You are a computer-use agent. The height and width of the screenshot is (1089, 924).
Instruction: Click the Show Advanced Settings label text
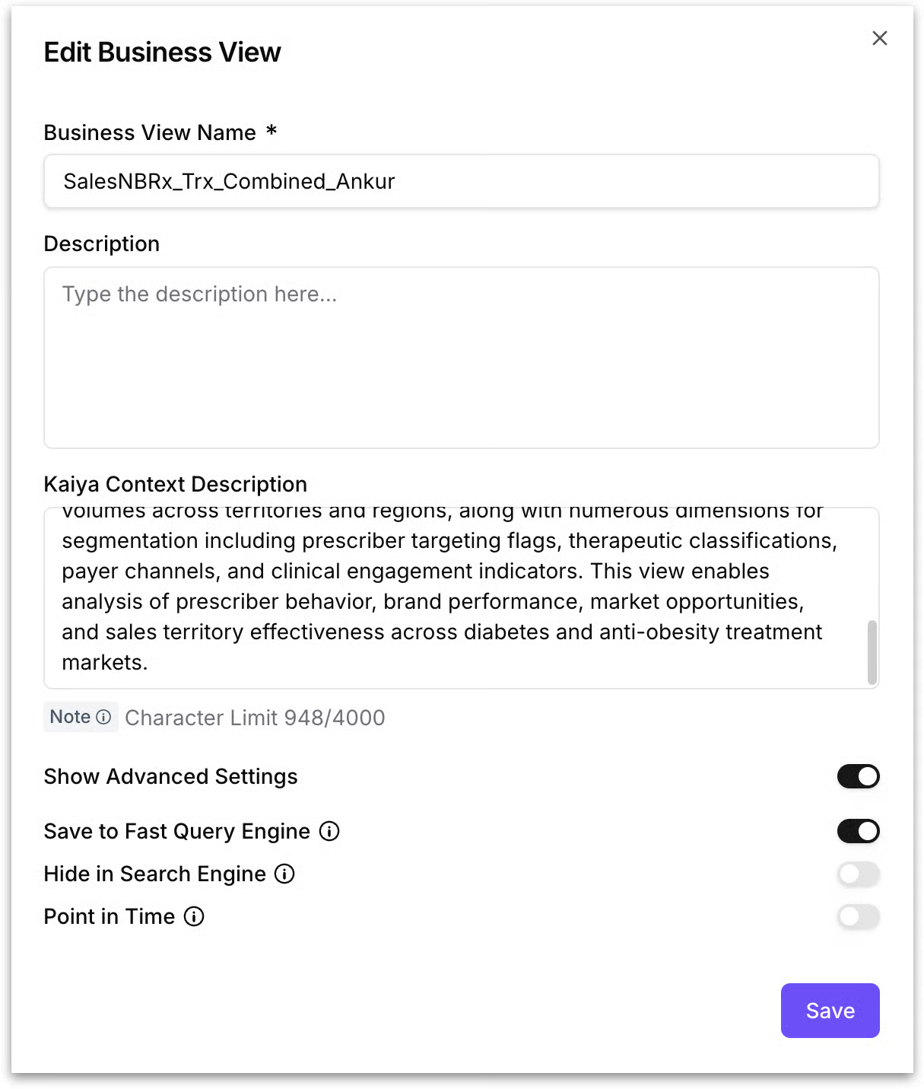170,776
